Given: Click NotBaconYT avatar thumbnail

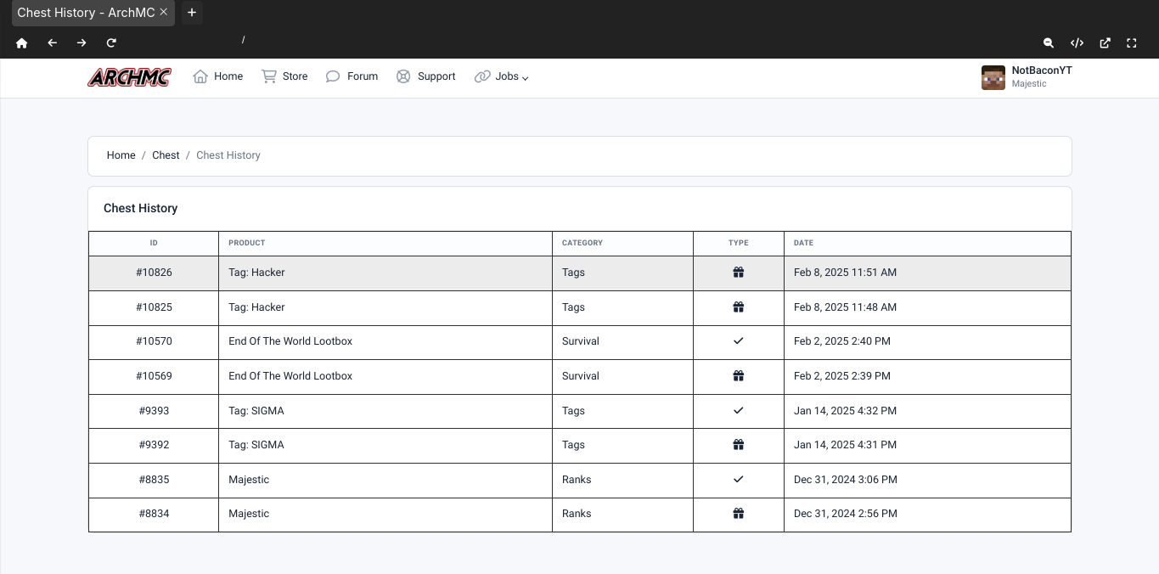Looking at the screenshot, I should point(993,77).
